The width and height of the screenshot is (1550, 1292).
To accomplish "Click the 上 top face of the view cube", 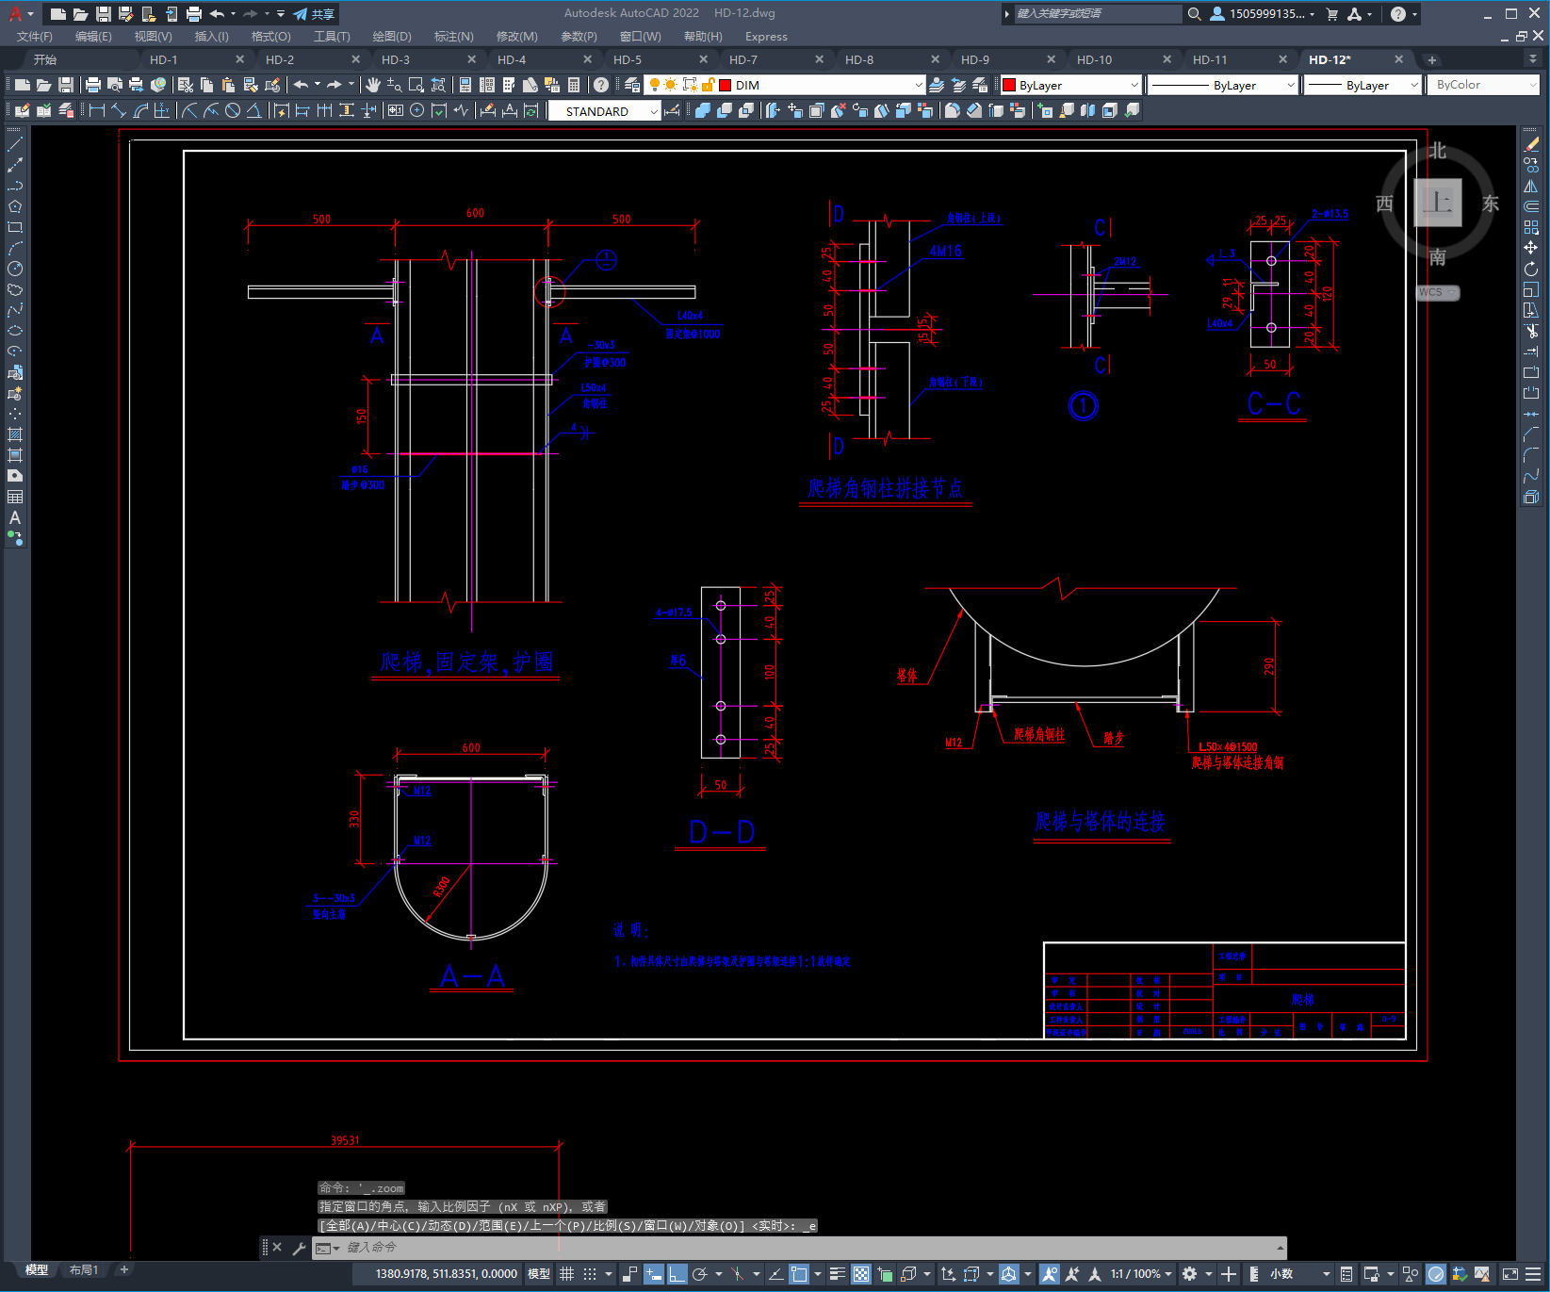I will (1438, 203).
